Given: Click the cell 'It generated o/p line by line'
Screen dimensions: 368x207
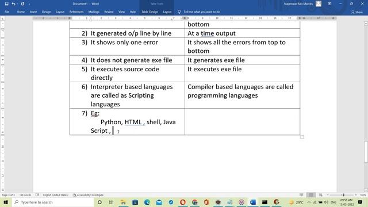Looking at the screenshot, I should tap(127, 33).
